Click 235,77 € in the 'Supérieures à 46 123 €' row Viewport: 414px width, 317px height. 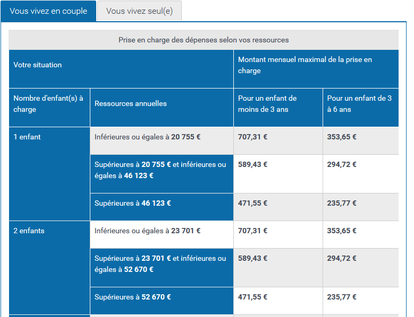(342, 203)
